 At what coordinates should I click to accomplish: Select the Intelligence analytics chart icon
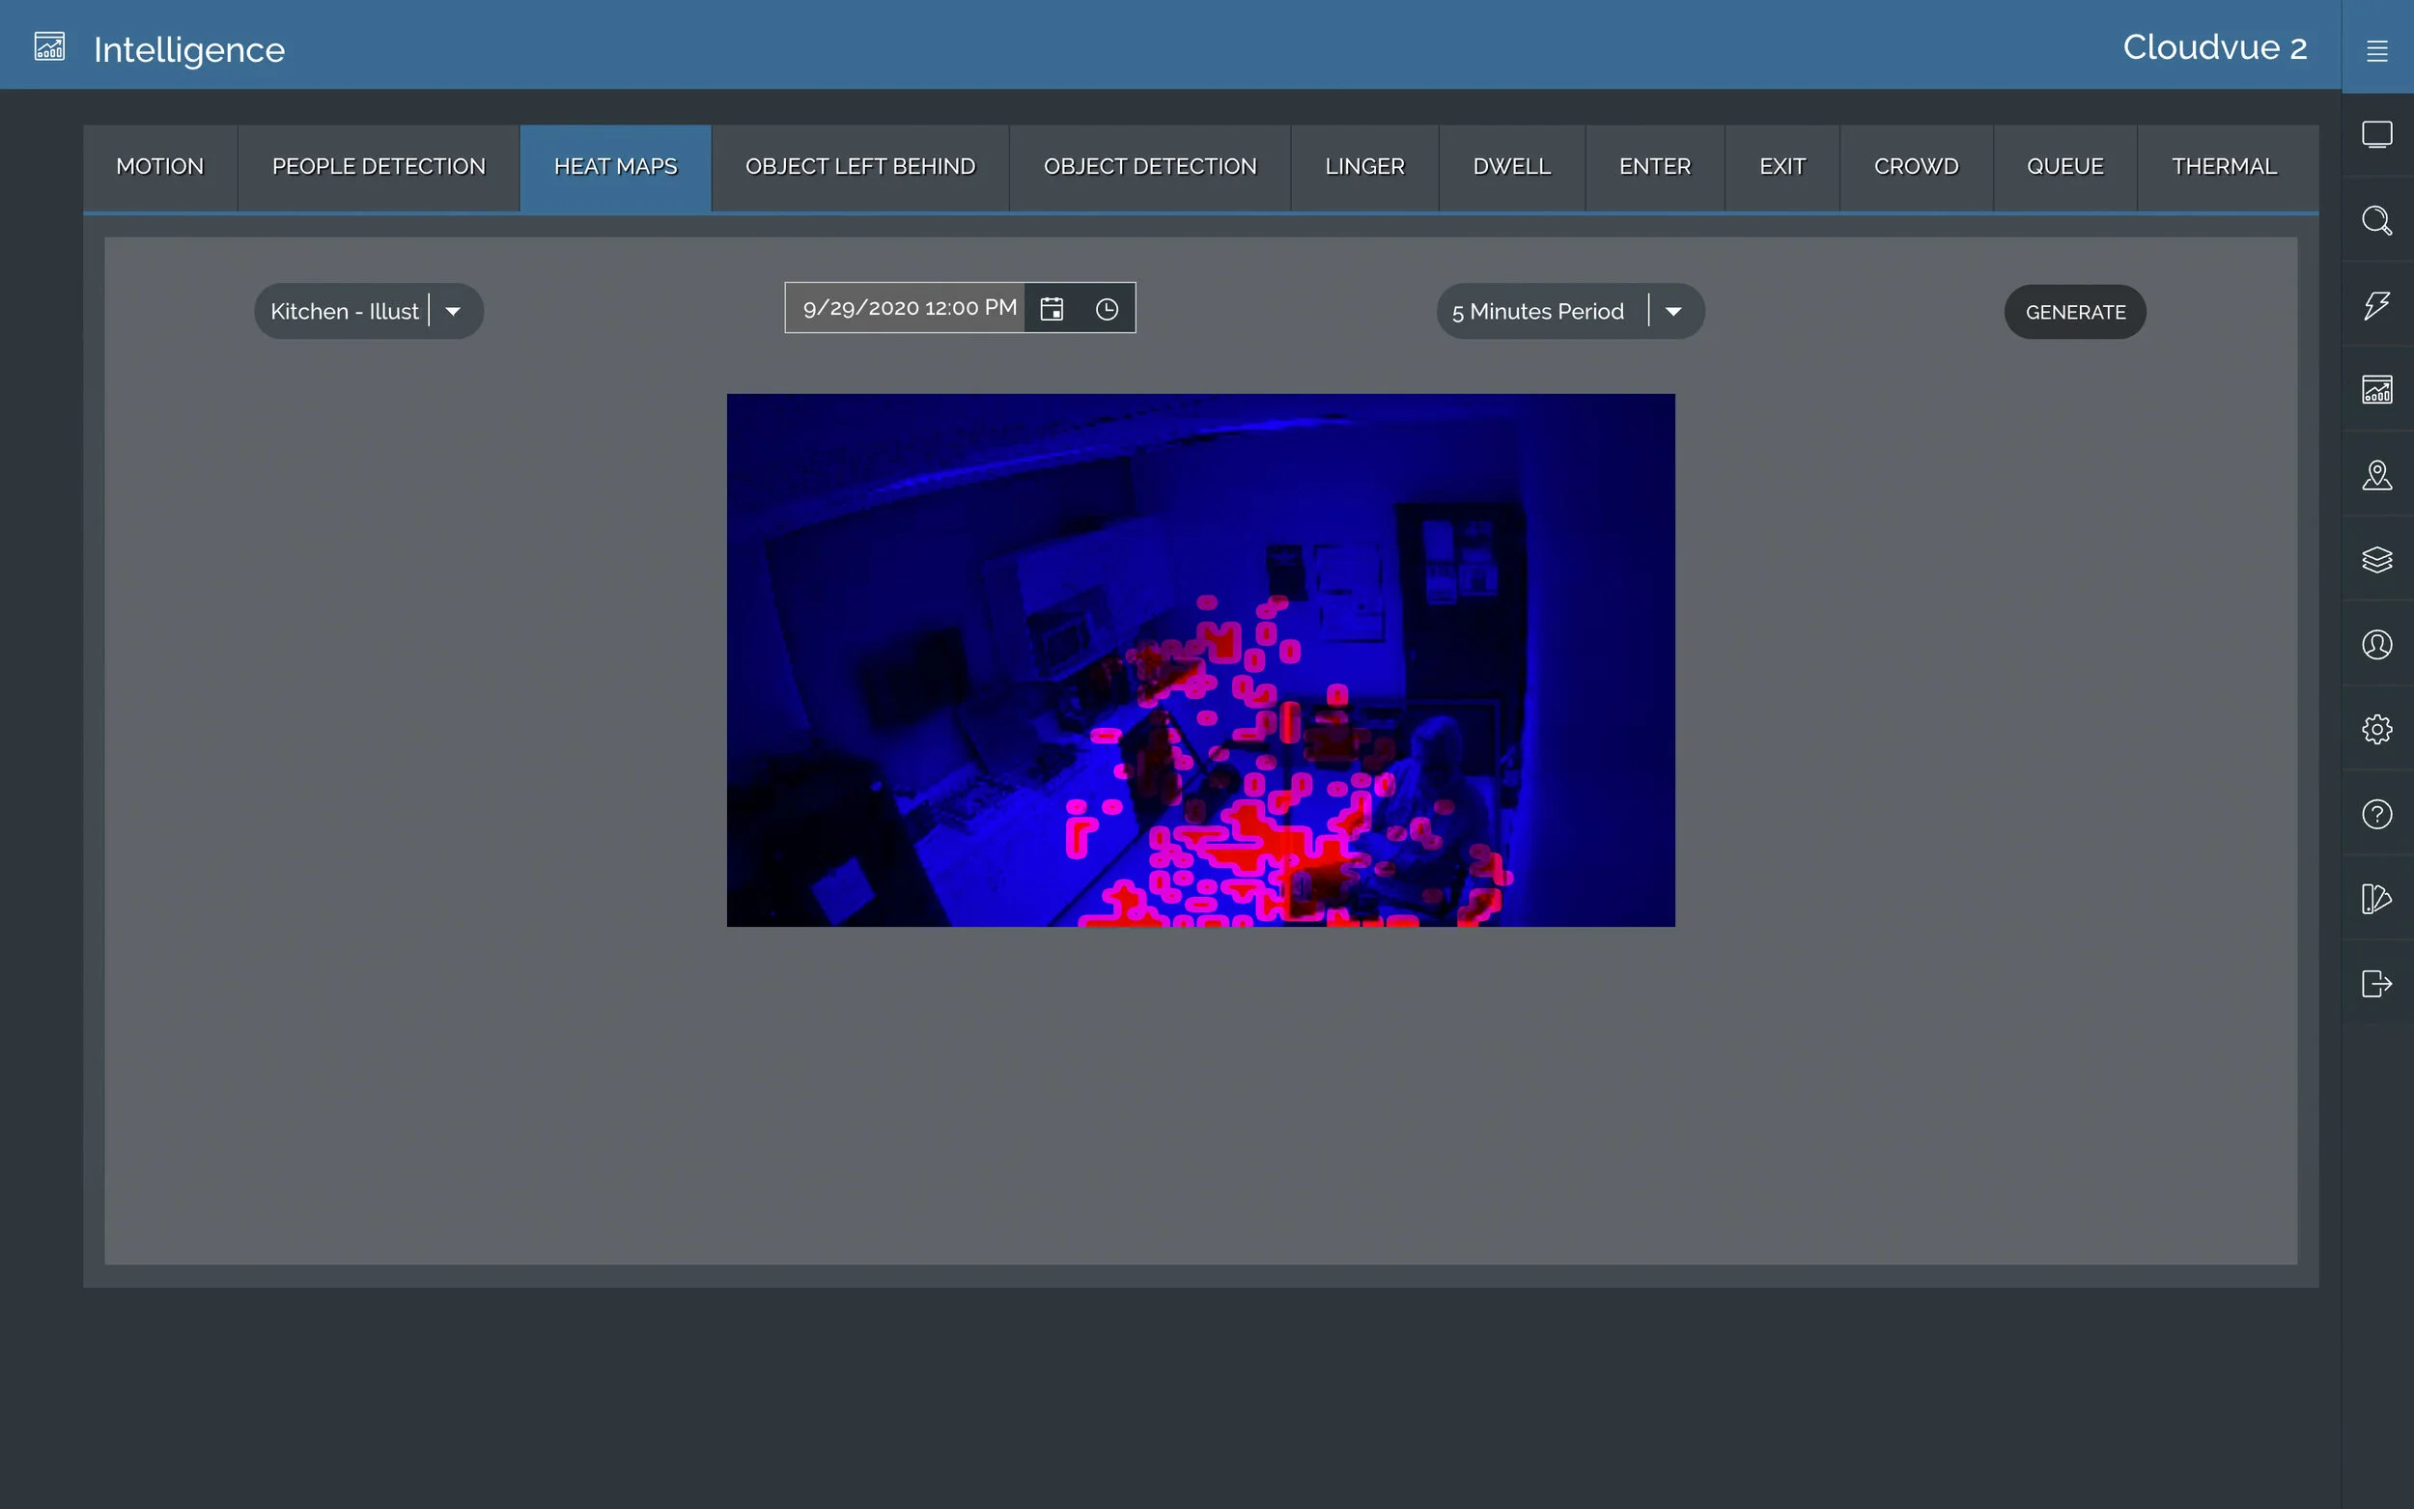[2377, 389]
